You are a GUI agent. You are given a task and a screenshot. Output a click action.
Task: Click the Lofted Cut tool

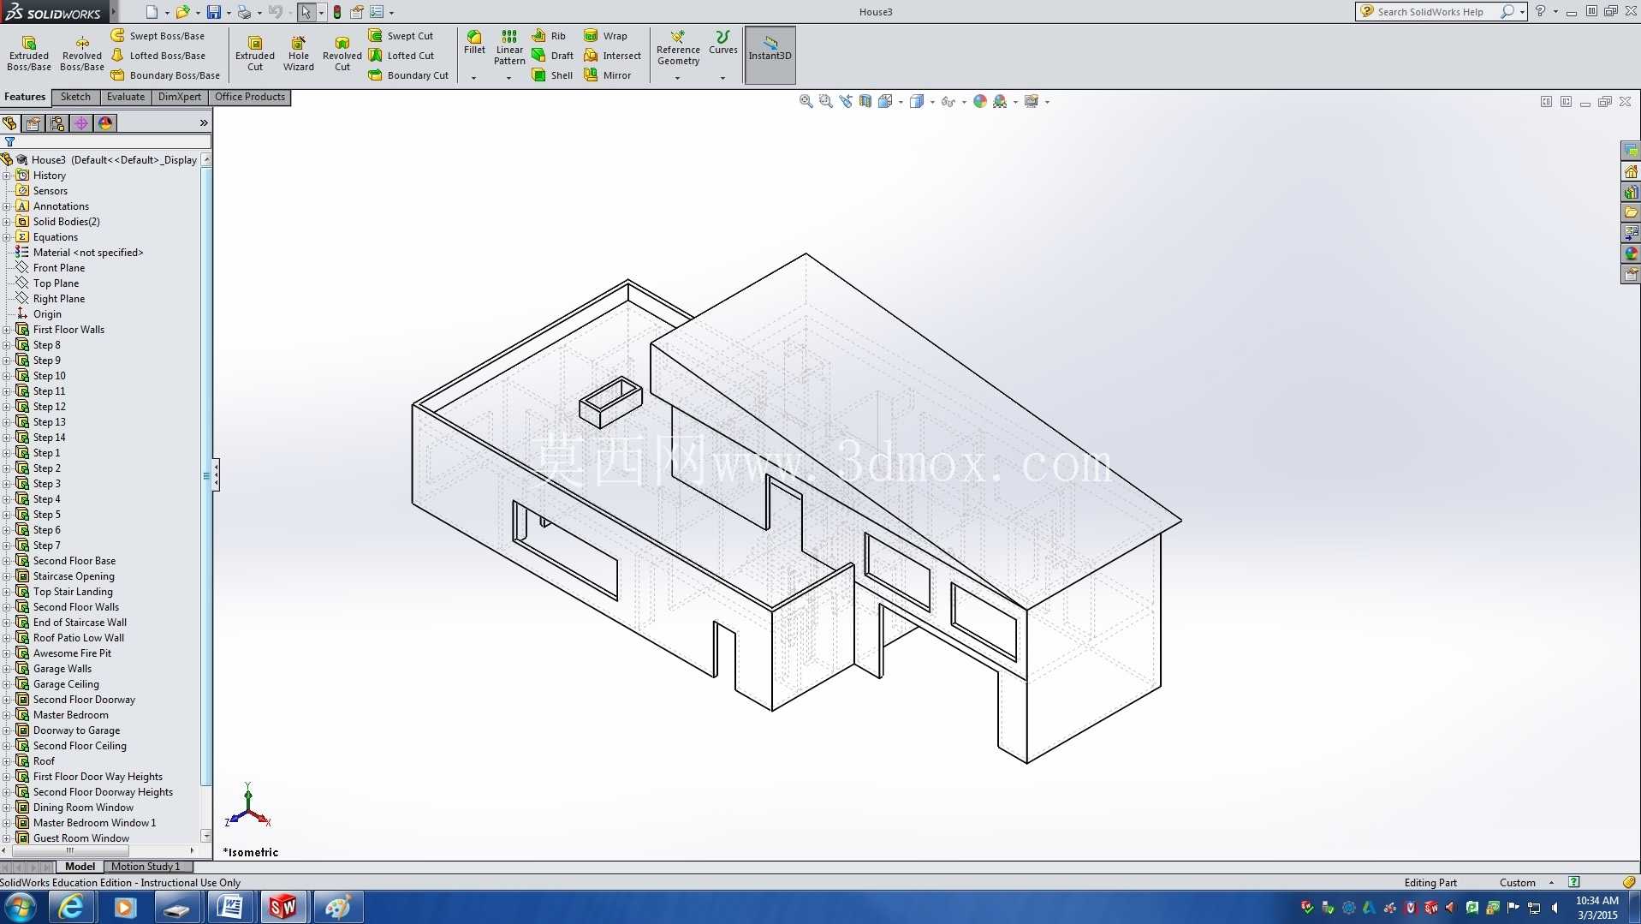coord(401,56)
